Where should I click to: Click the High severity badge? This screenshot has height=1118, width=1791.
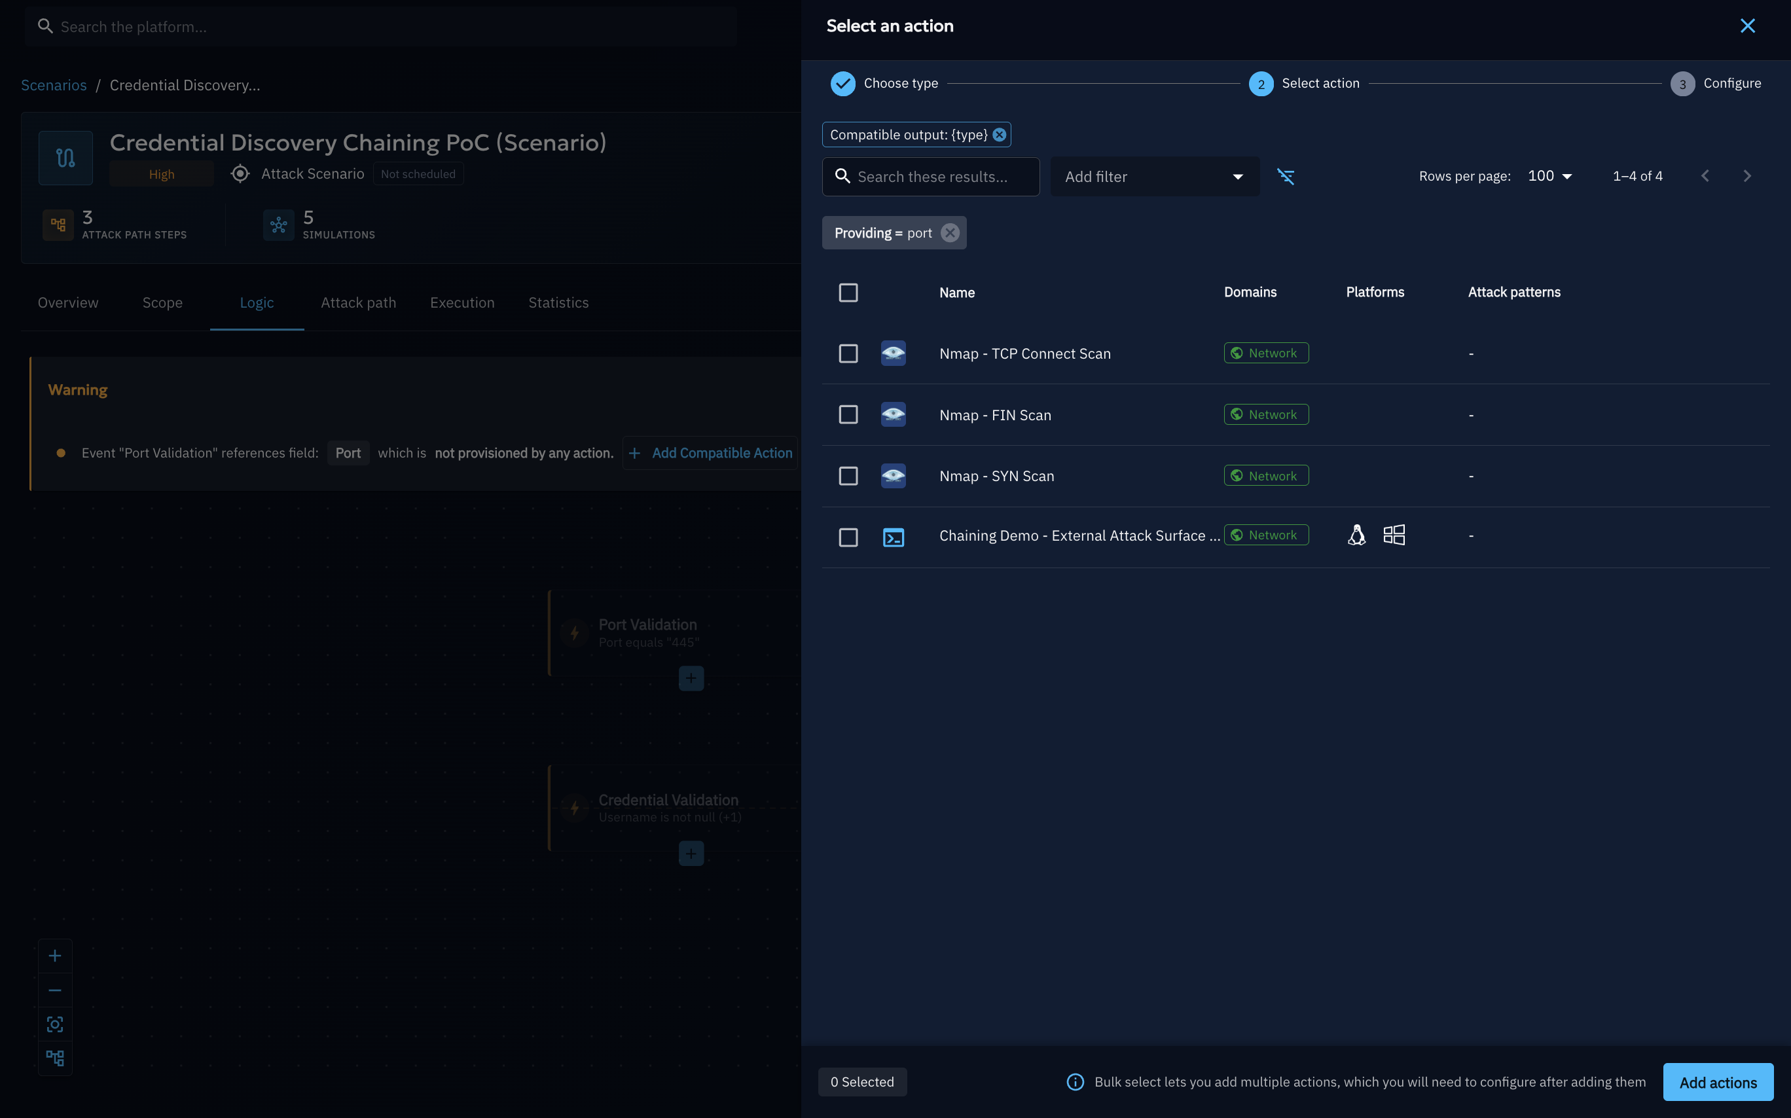(x=161, y=173)
